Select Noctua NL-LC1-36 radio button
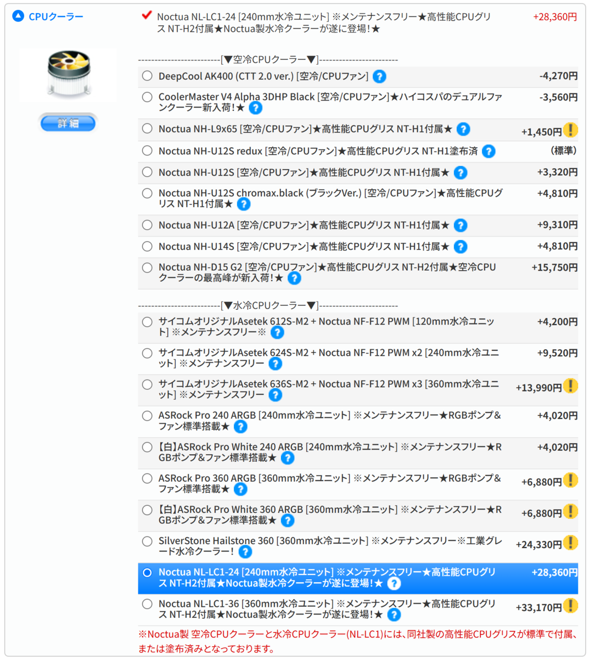590x659 pixels. point(147,604)
